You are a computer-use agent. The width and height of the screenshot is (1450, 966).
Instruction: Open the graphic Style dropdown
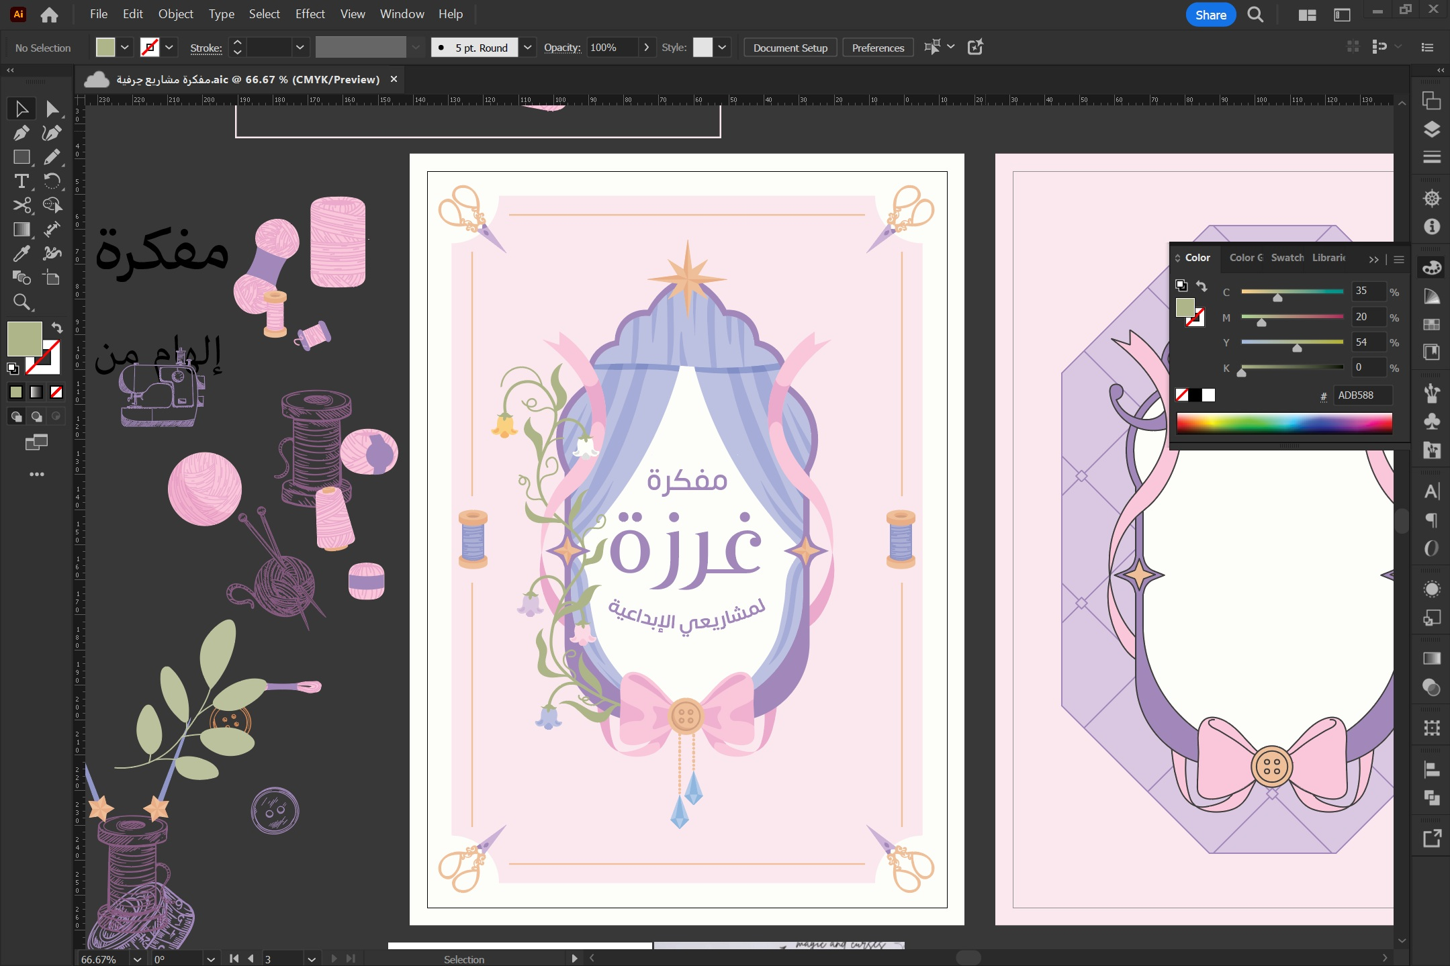(722, 48)
